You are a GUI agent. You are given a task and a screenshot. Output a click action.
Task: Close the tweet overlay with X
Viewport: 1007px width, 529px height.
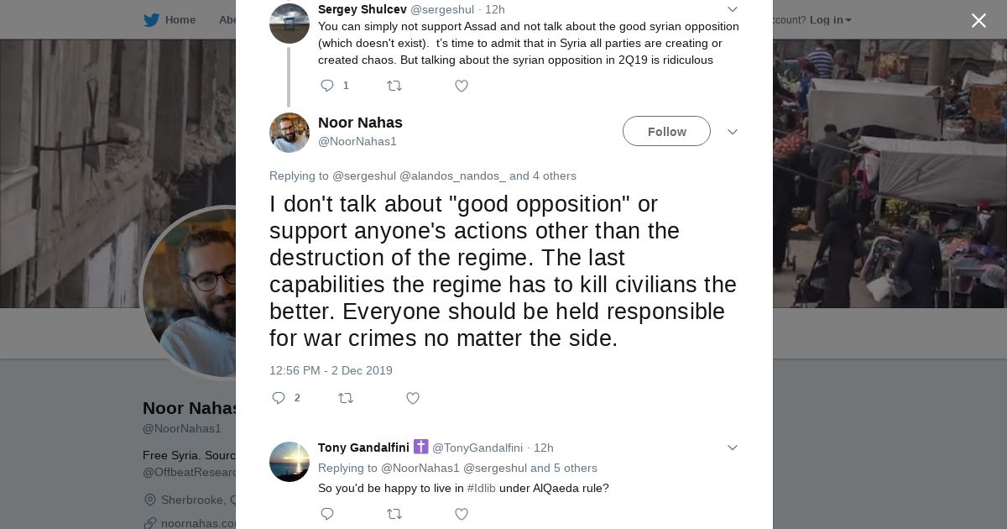click(978, 21)
